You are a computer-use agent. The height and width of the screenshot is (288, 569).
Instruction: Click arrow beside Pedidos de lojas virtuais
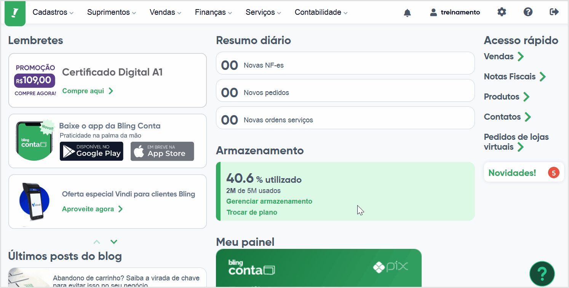520,147
